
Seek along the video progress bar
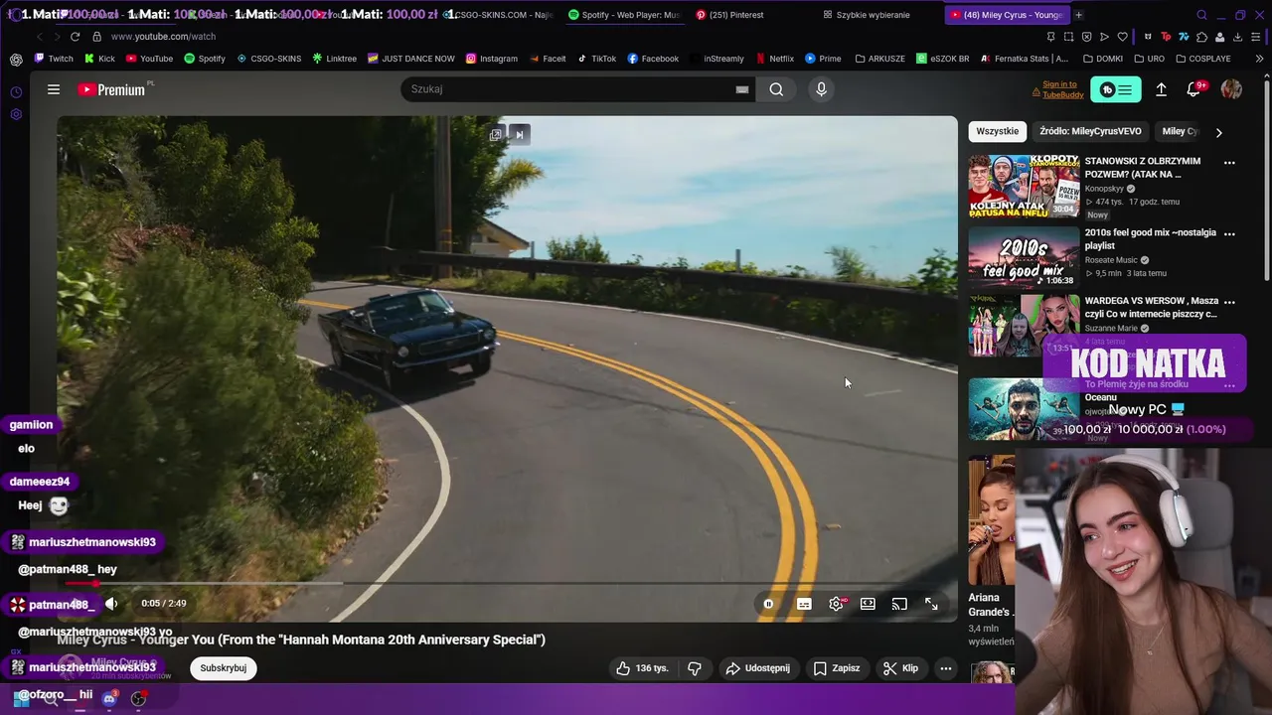click(507, 584)
